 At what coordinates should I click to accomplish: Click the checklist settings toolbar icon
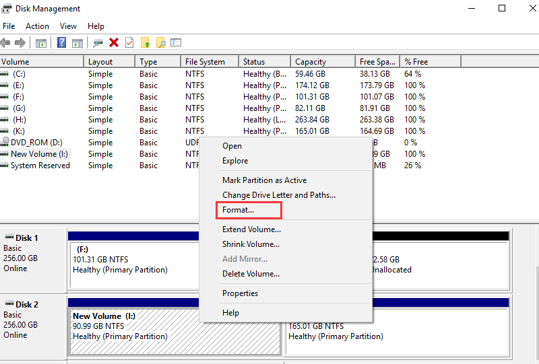[x=176, y=42]
